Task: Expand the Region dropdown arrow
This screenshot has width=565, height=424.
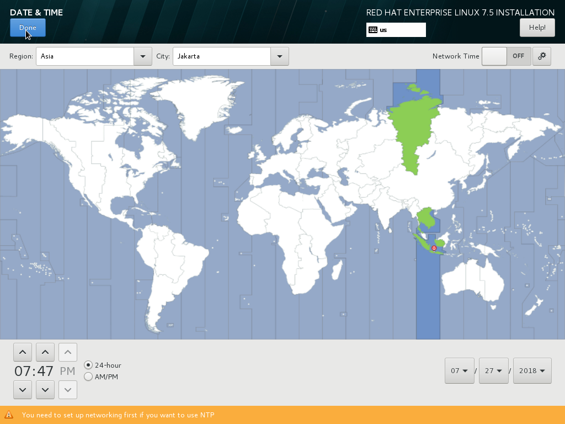Action: (x=143, y=56)
